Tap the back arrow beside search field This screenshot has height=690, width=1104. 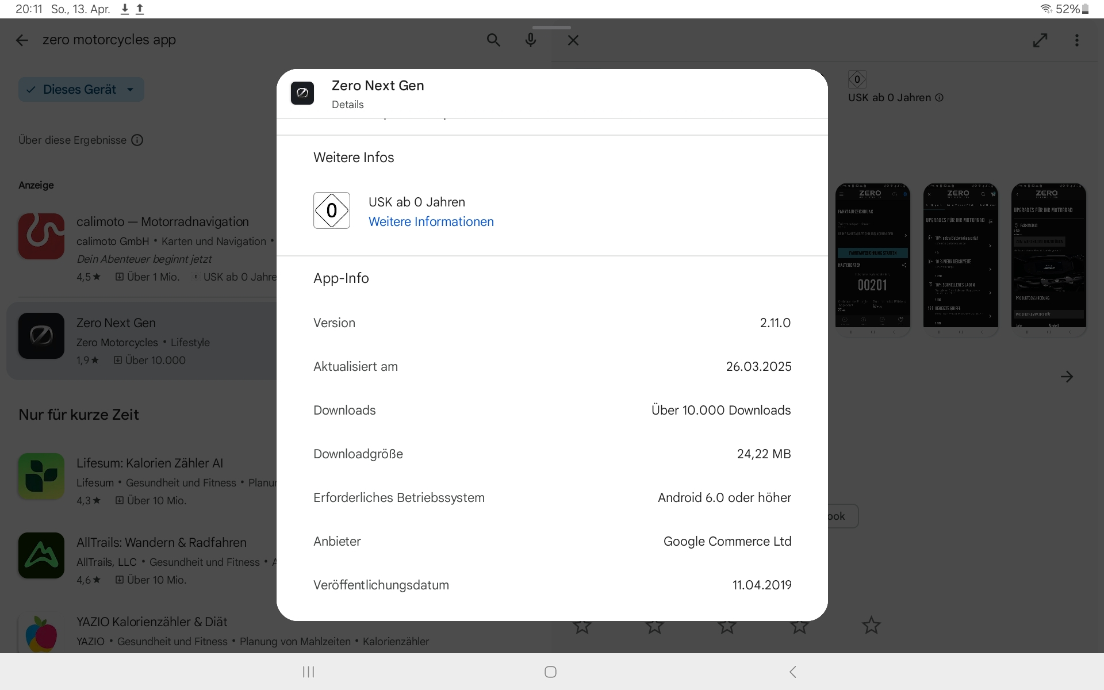(x=22, y=40)
